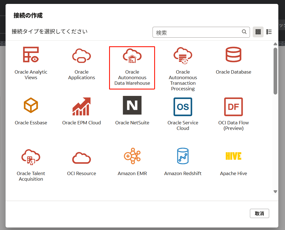Click the "Oracle Analytic Views" label
This screenshot has height=230, width=285.
tap(31, 75)
